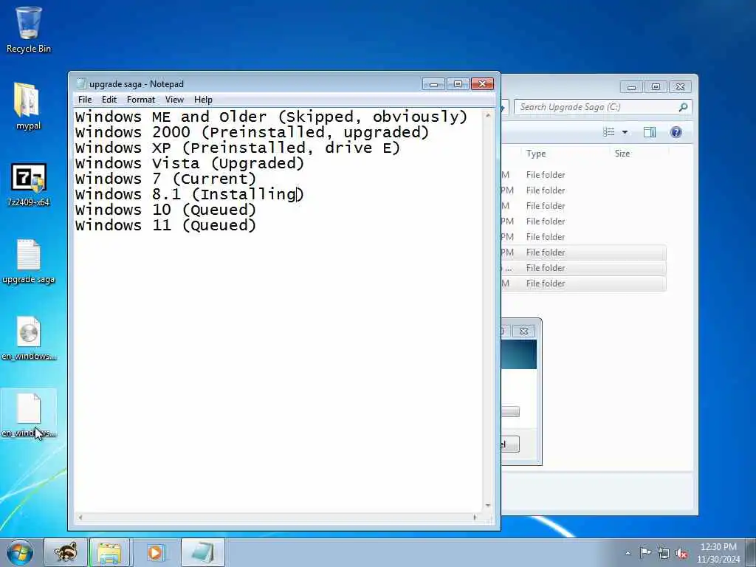Viewport: 756px width, 567px height.
Task: Open Mypal raccoon browser from taskbar
Action: click(66, 552)
